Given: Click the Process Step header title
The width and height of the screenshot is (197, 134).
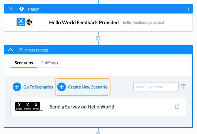Looking at the screenshot, I should tap(37, 50).
